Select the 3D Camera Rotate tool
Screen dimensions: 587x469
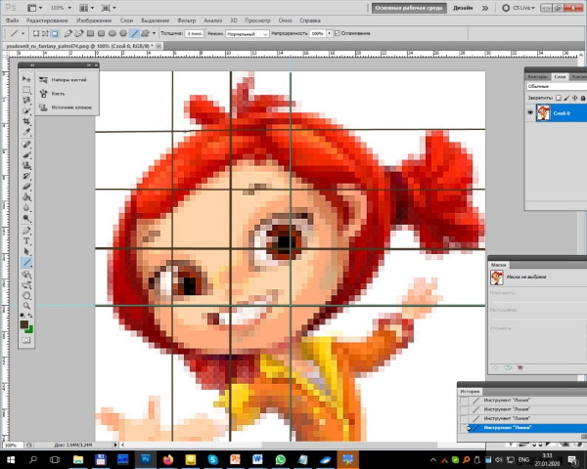point(26,285)
